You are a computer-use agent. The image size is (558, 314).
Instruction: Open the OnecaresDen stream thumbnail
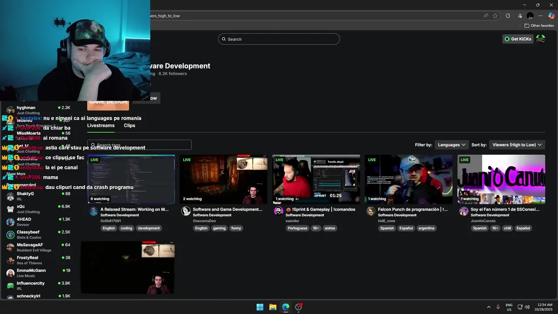(223, 179)
